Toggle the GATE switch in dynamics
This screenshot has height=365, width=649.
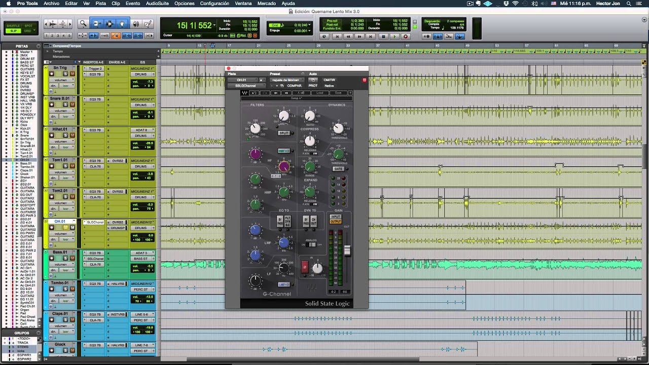pyautogui.click(x=338, y=169)
